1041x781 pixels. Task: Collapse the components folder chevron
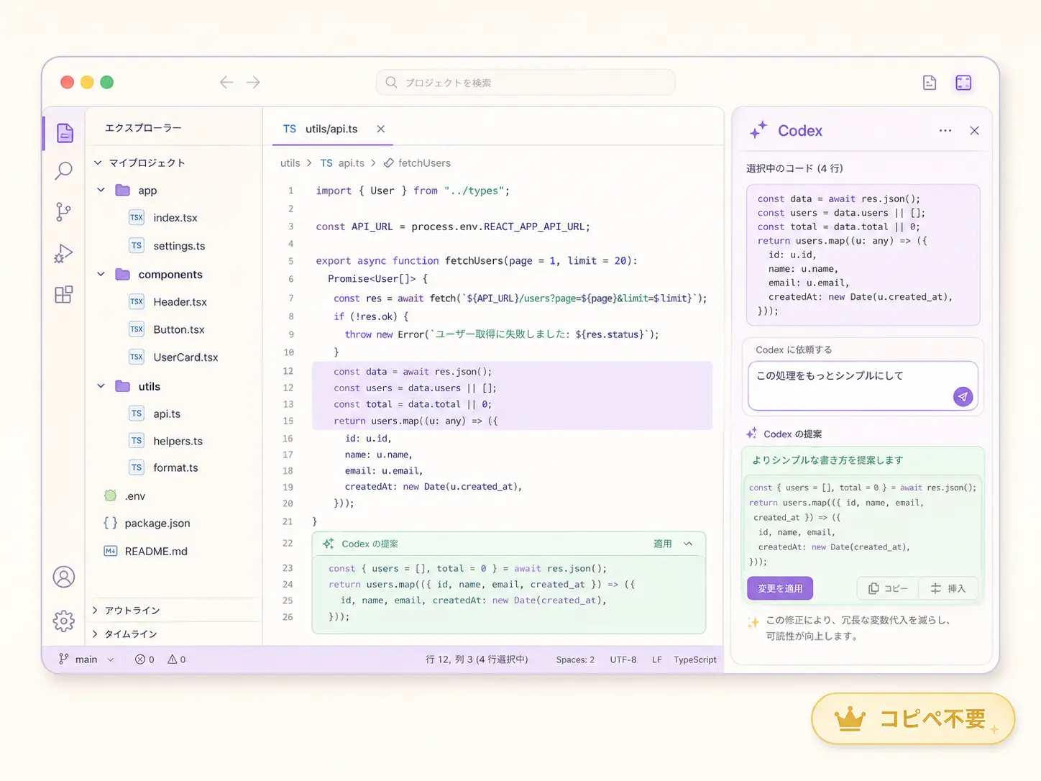[x=101, y=274]
